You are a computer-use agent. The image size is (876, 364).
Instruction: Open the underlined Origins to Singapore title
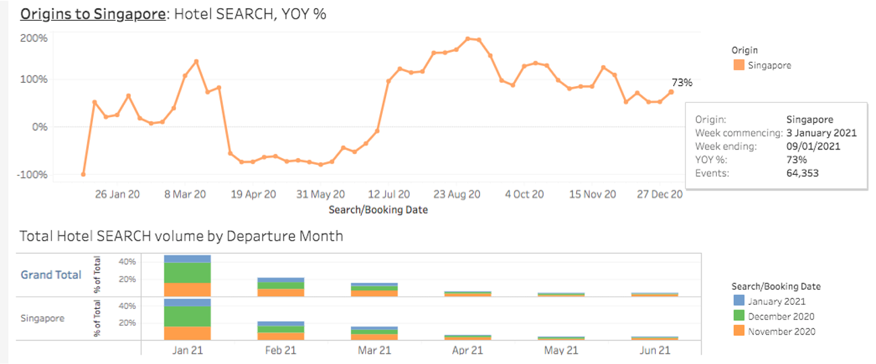93,13
